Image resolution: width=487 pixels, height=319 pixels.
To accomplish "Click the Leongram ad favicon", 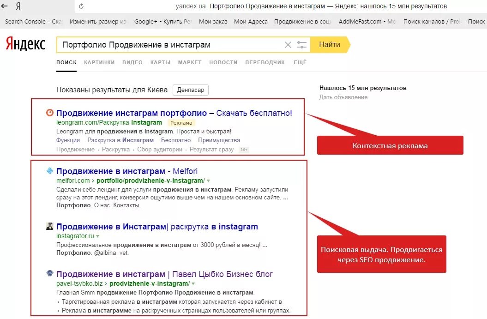I will pos(50,113).
